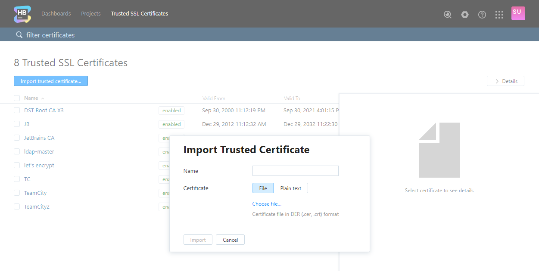Screen dimensions: 539x271
Task: Click the Hub logo icon
Action: pyautogui.click(x=22, y=14)
